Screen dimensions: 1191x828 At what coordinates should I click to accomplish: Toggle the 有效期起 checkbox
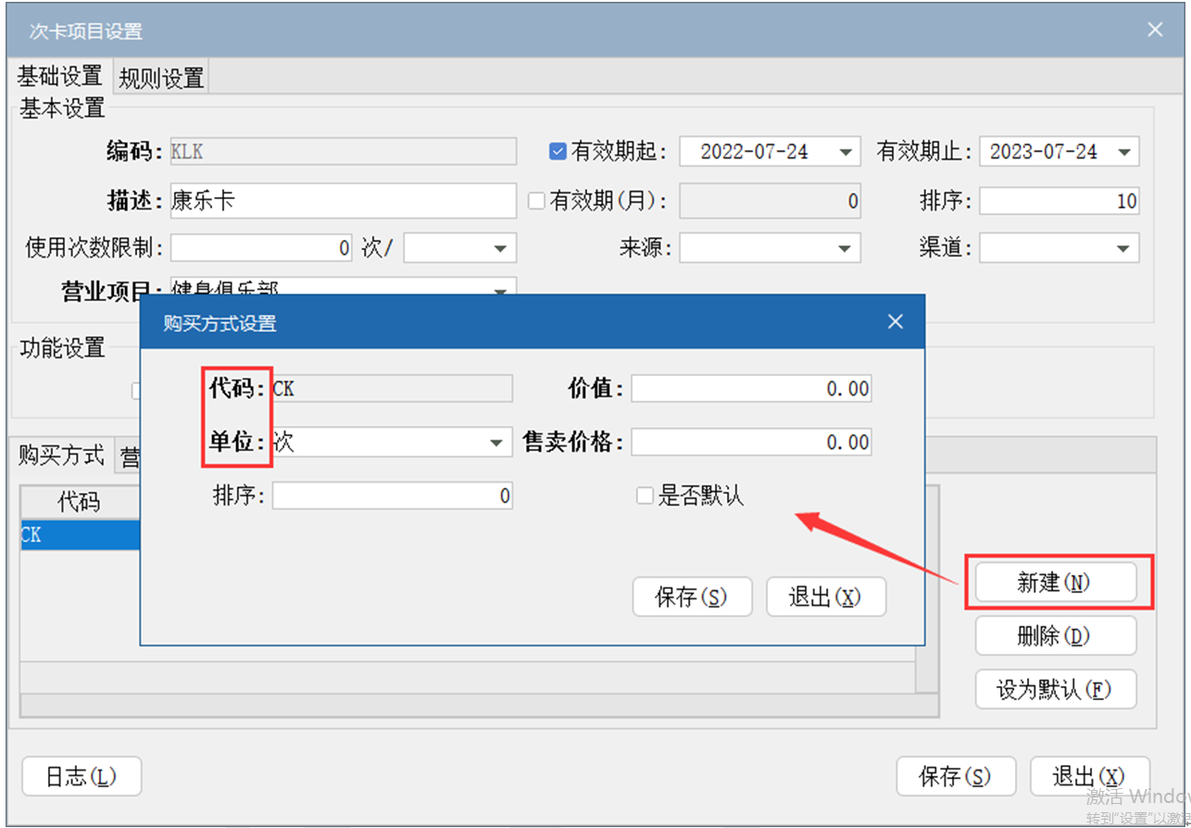pyautogui.click(x=558, y=151)
